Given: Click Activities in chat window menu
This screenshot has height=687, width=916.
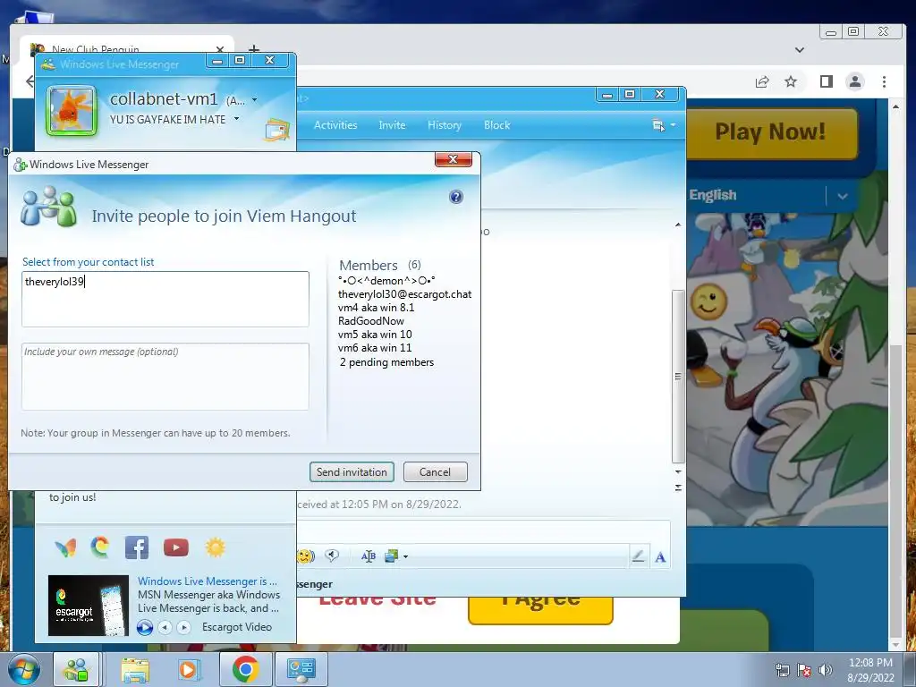Looking at the screenshot, I should 335,125.
